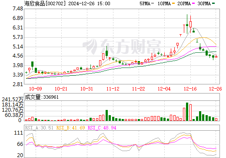The image size is (226, 158).
Task: Click the RSI_A:30.51 indicator label
Action: 39,128
